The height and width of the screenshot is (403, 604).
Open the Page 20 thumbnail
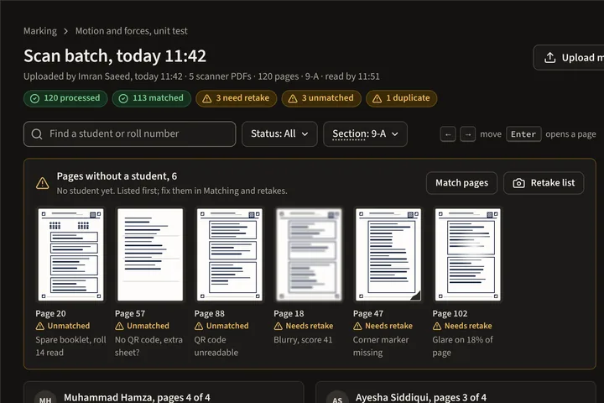click(x=70, y=254)
